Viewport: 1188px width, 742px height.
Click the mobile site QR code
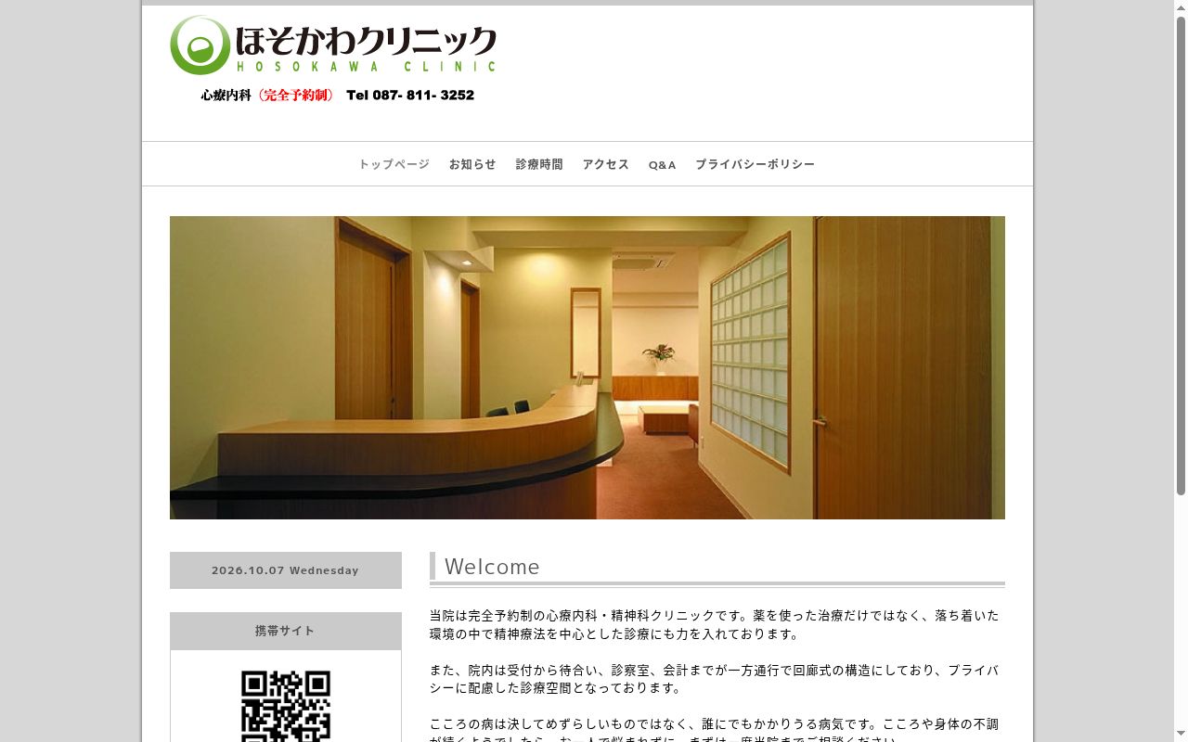click(x=286, y=706)
